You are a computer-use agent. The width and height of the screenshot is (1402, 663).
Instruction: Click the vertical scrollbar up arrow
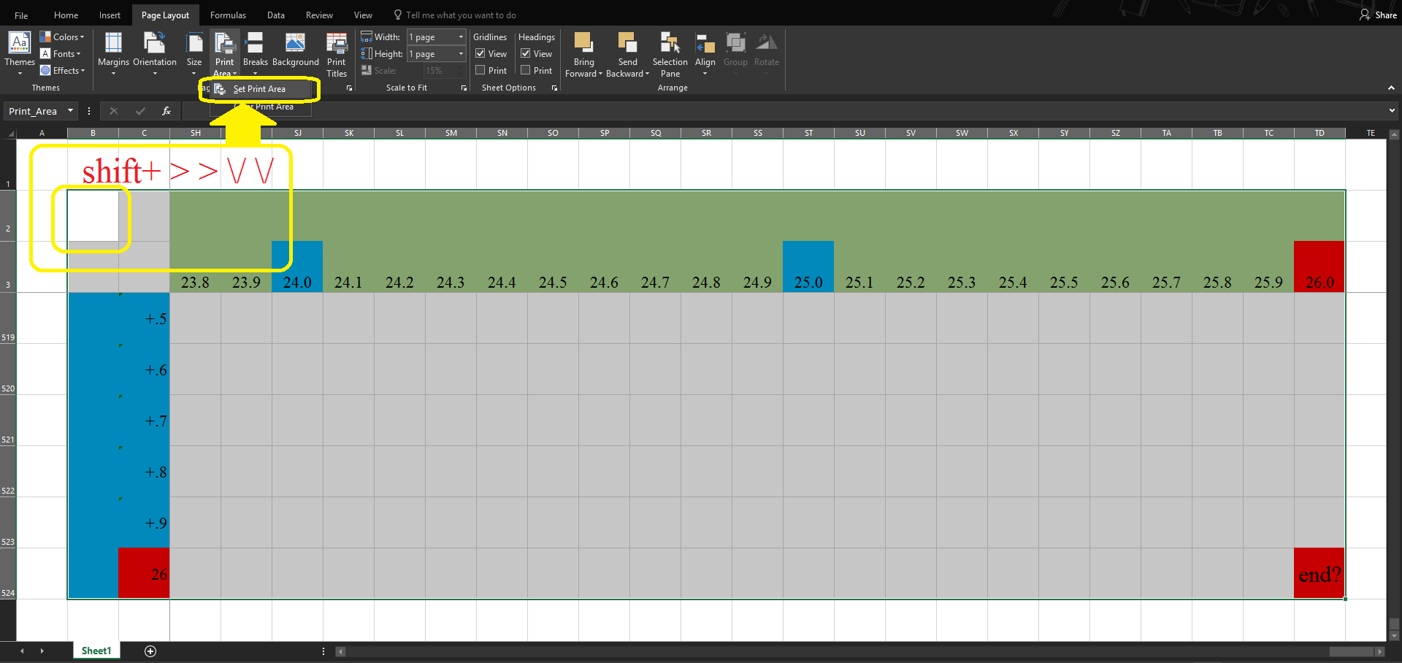tap(1394, 134)
